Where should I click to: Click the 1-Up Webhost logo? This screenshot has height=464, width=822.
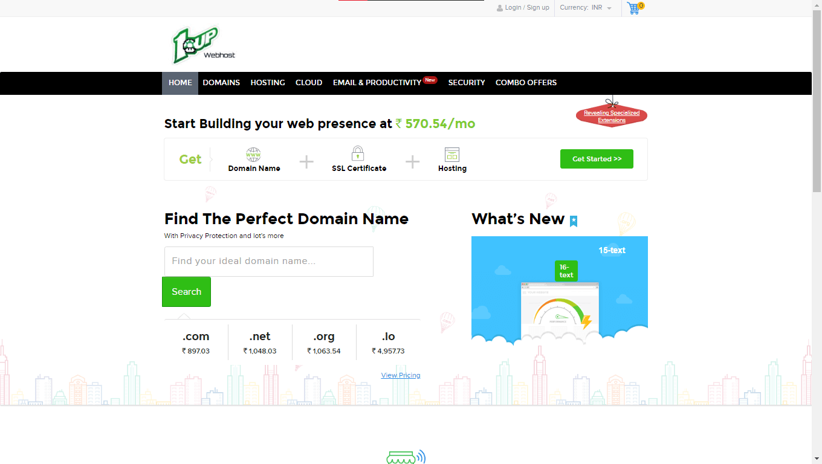(x=202, y=44)
